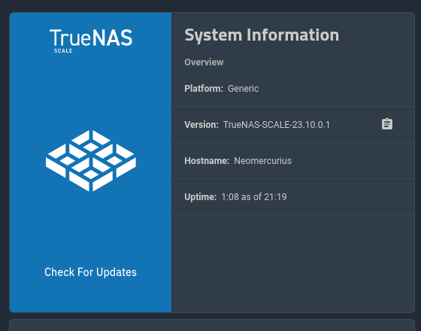The width and height of the screenshot is (421, 331).
Task: Select the Generic platform value
Action: coord(244,89)
